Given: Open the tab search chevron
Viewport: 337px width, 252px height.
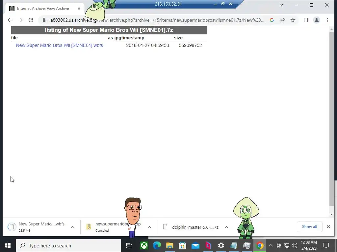Looking at the screenshot, I should [281, 5].
